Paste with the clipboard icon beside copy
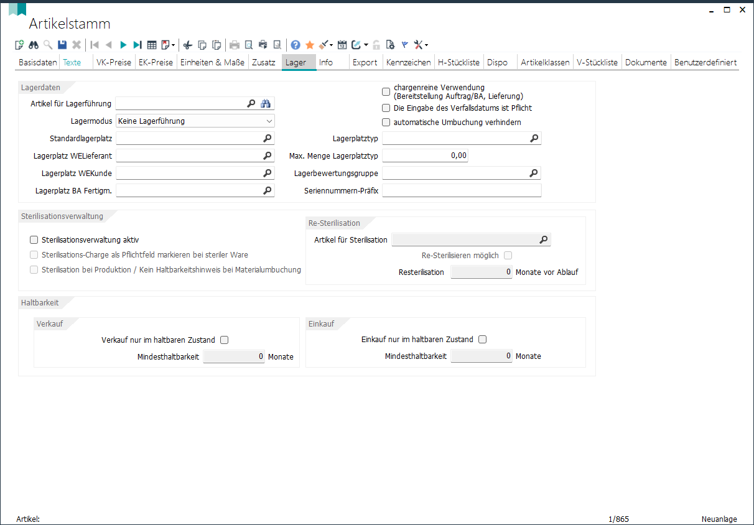The image size is (754, 525). coord(216,45)
